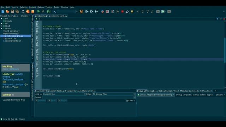
Task: Open the find and replace toolbar icon
Action: (x=82, y=11)
